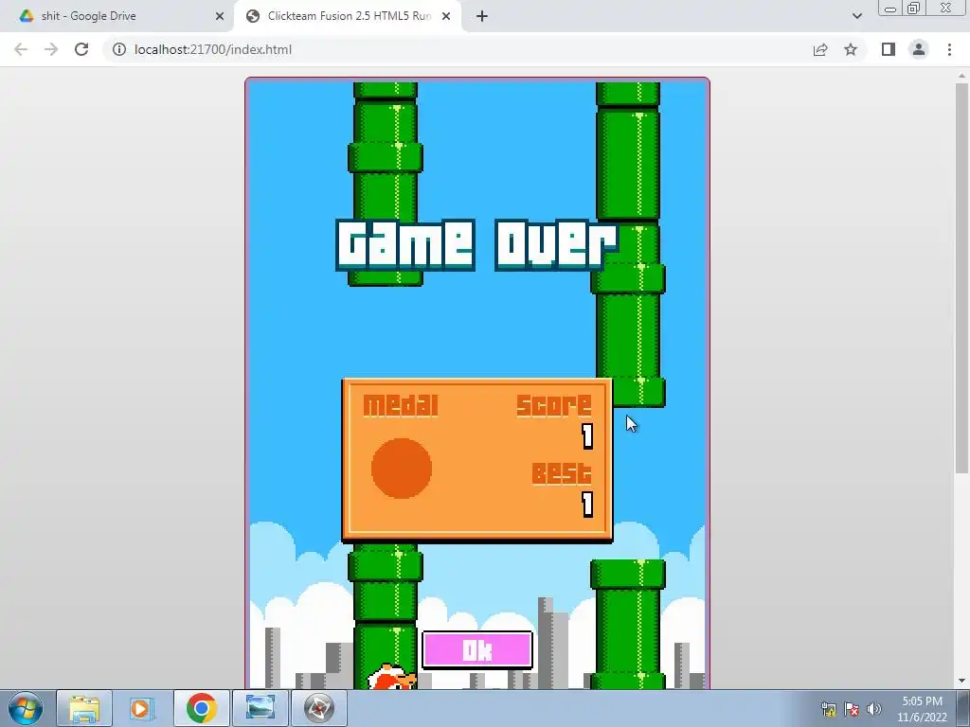Open the clock showing 5:05 PM
The width and height of the screenshot is (970, 727).
[x=922, y=709]
